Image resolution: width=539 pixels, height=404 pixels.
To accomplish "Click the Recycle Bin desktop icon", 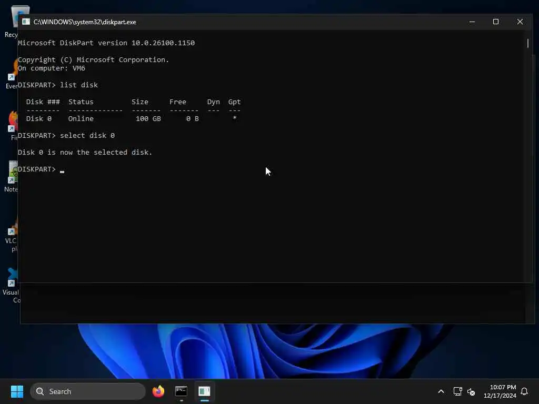I will point(14,21).
